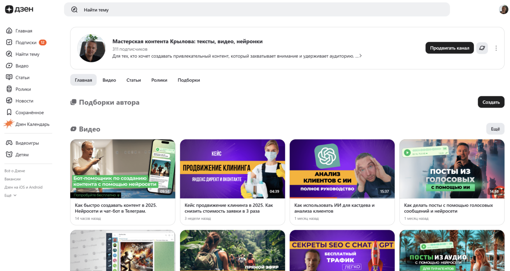Open Дзен на iOS и Android link
The height and width of the screenshot is (271, 510).
point(23,187)
